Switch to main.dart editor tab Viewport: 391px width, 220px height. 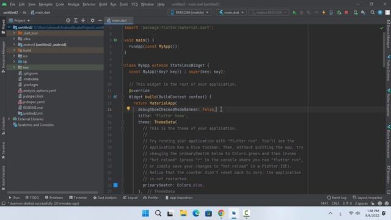tap(119, 20)
